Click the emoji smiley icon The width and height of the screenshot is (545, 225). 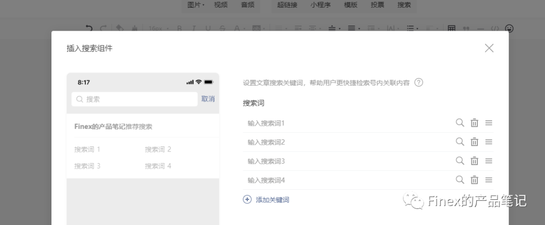tap(509, 28)
